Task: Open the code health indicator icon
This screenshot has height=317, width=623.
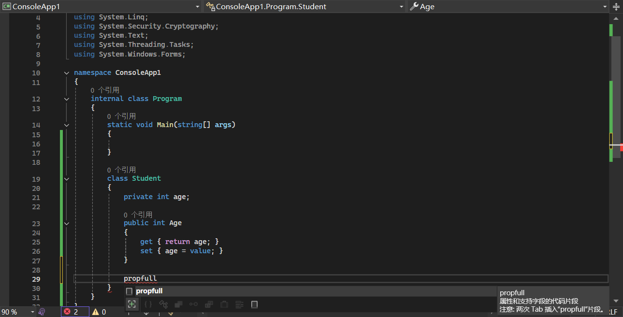Action: [42, 312]
